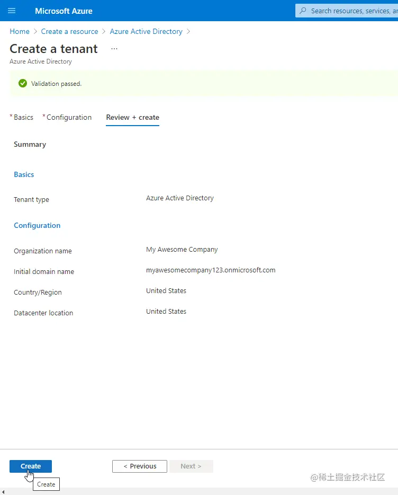Click the scroll left arrow at bottom
The width and height of the screenshot is (398, 495).
3,491
